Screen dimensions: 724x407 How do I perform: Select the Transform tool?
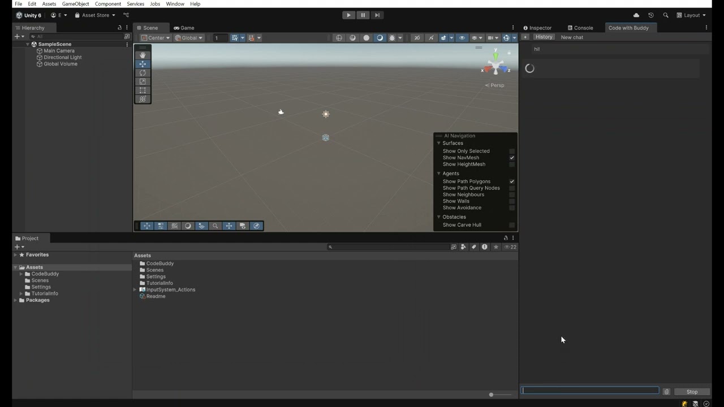click(x=143, y=99)
